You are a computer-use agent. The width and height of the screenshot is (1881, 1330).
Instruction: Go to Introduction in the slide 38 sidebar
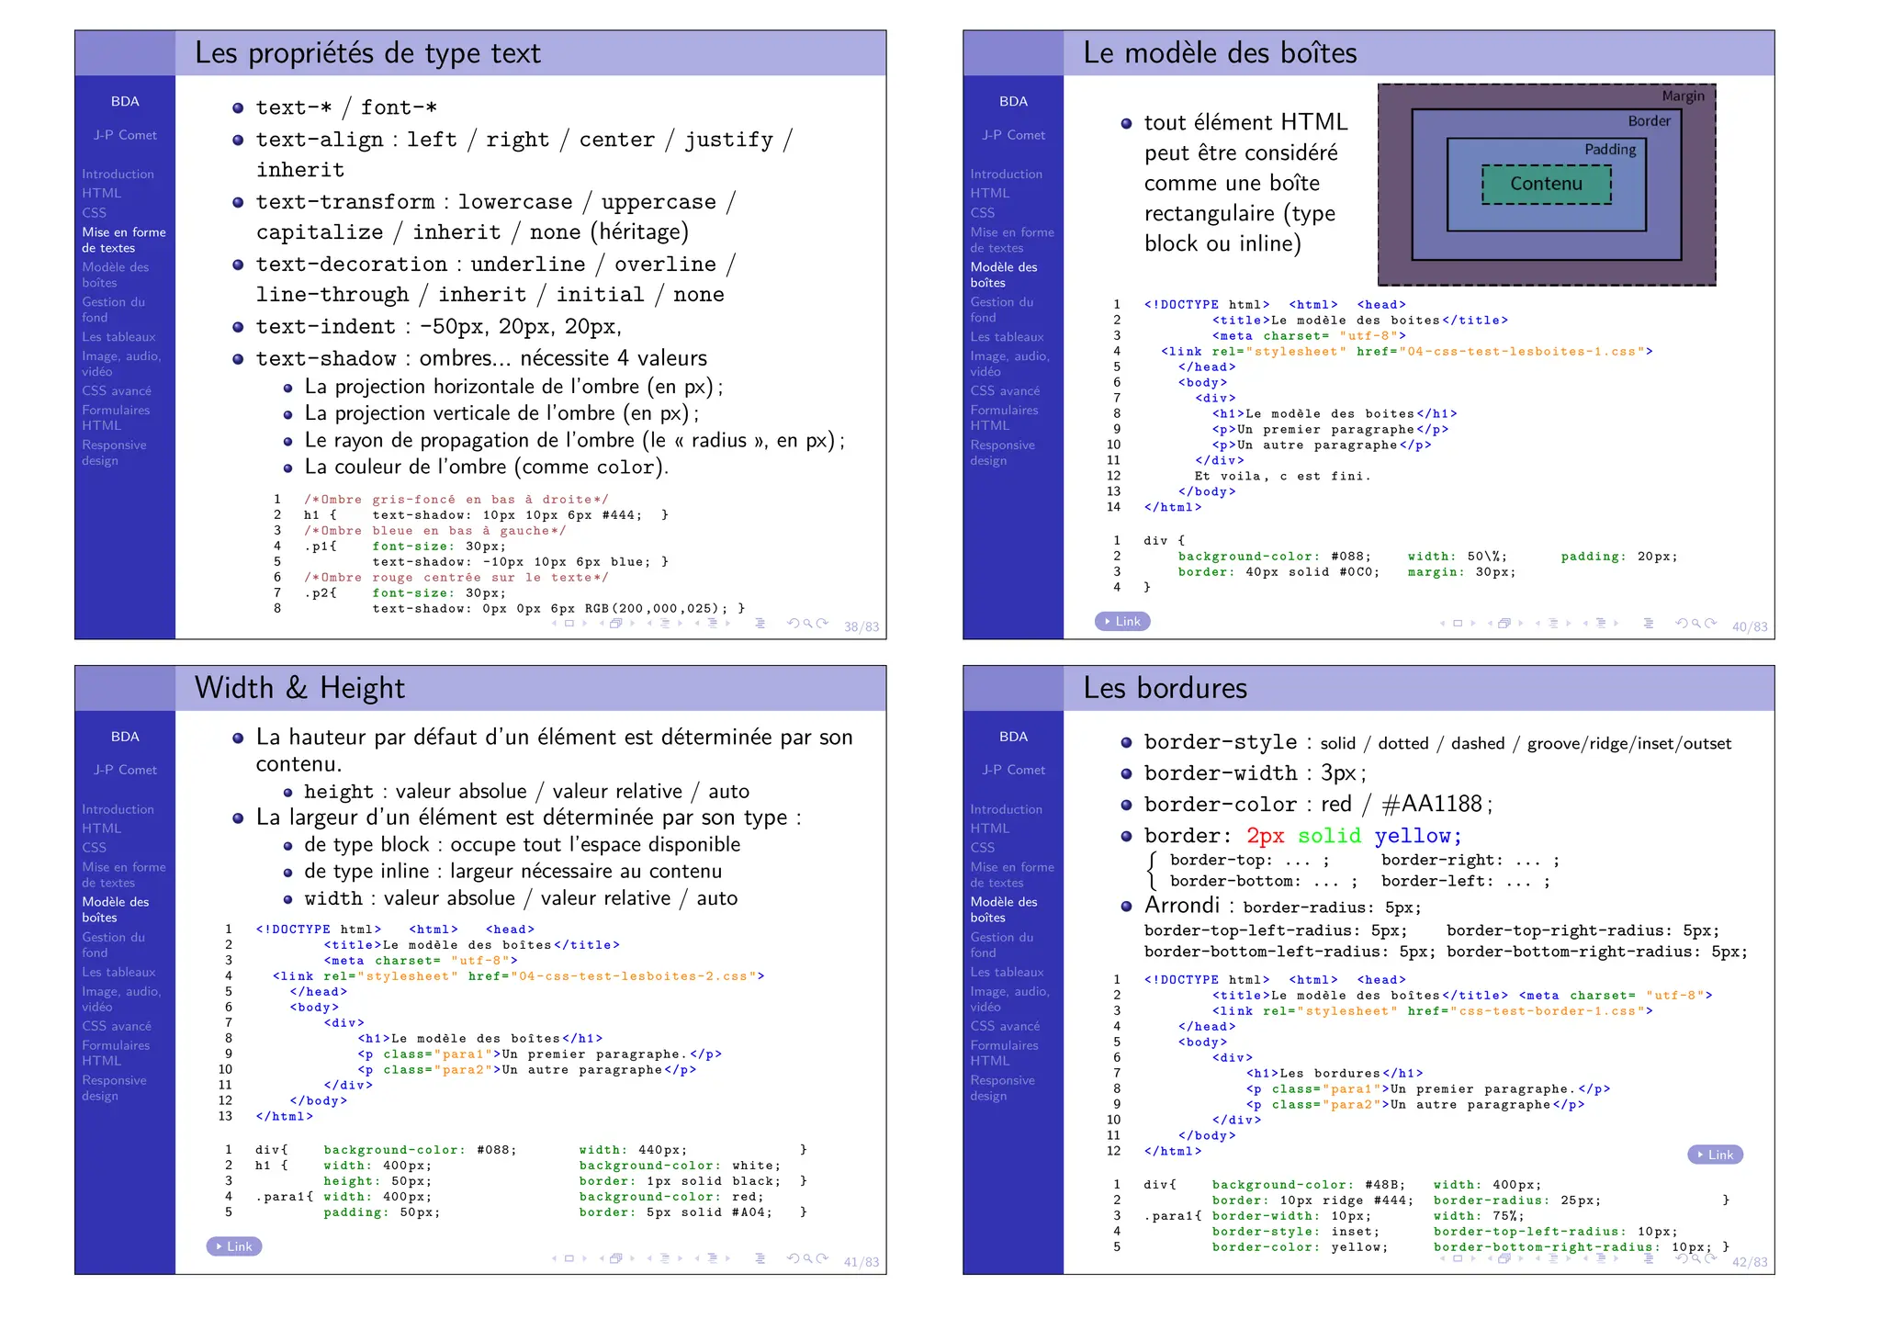tap(118, 174)
